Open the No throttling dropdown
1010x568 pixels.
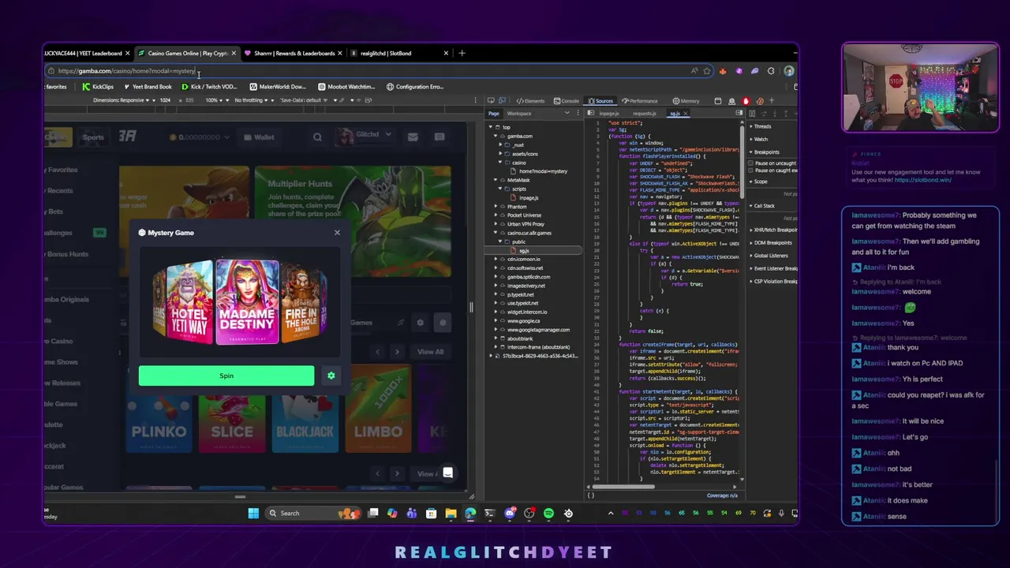click(x=253, y=101)
